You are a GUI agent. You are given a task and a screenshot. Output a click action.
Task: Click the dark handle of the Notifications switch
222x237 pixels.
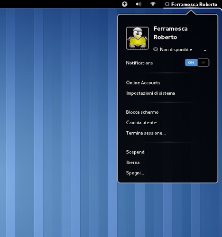[x=203, y=63]
